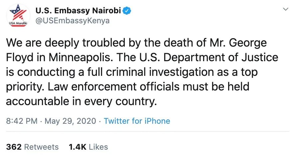Click the Retweets label
The height and width of the screenshot is (157, 294).
pyautogui.click(x=42, y=147)
